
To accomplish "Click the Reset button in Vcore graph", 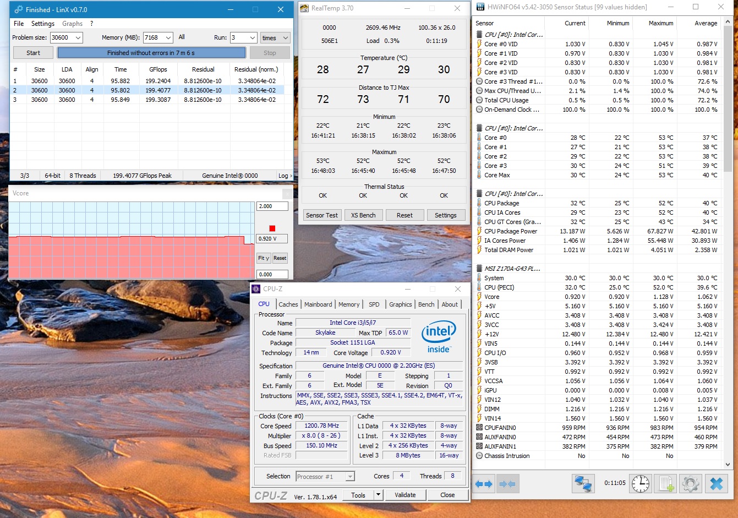I will pyautogui.click(x=280, y=258).
